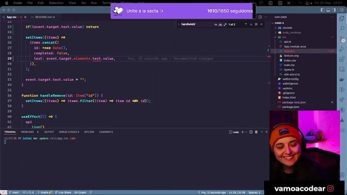The width and height of the screenshot is (347, 195).
Task: Open the Run and Debug view
Action: pos(342,49)
